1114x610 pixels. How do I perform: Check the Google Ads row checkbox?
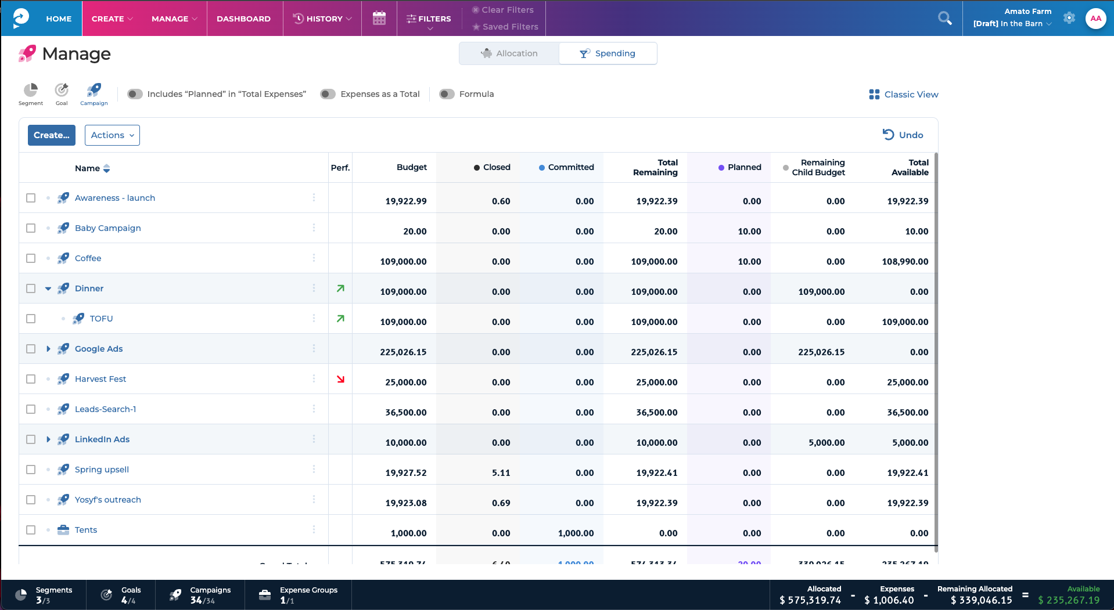coord(31,349)
